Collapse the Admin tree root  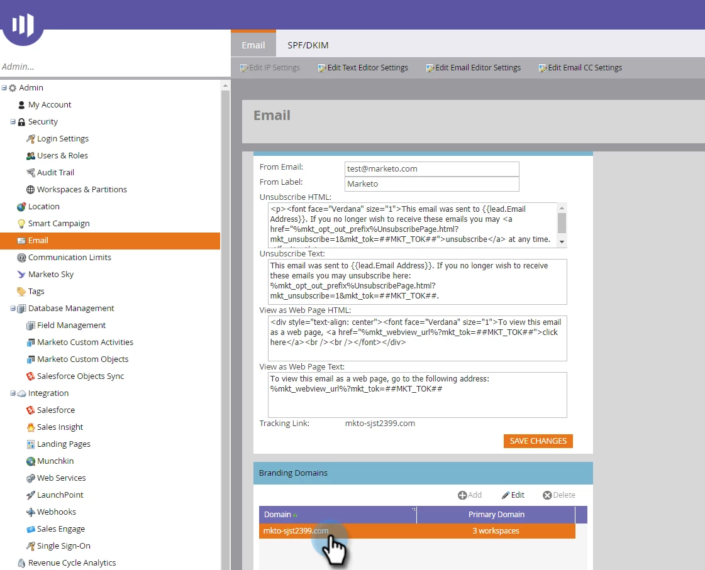[x=4, y=88]
